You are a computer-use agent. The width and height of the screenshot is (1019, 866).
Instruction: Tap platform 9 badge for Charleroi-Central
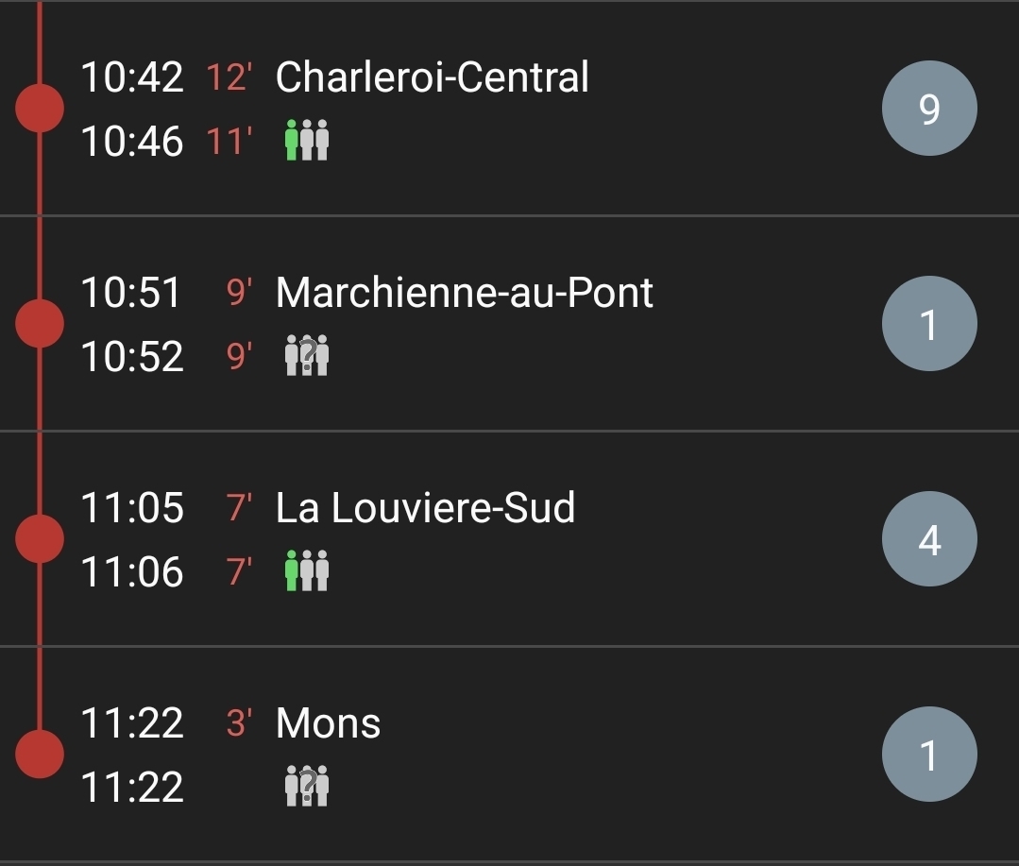(929, 109)
